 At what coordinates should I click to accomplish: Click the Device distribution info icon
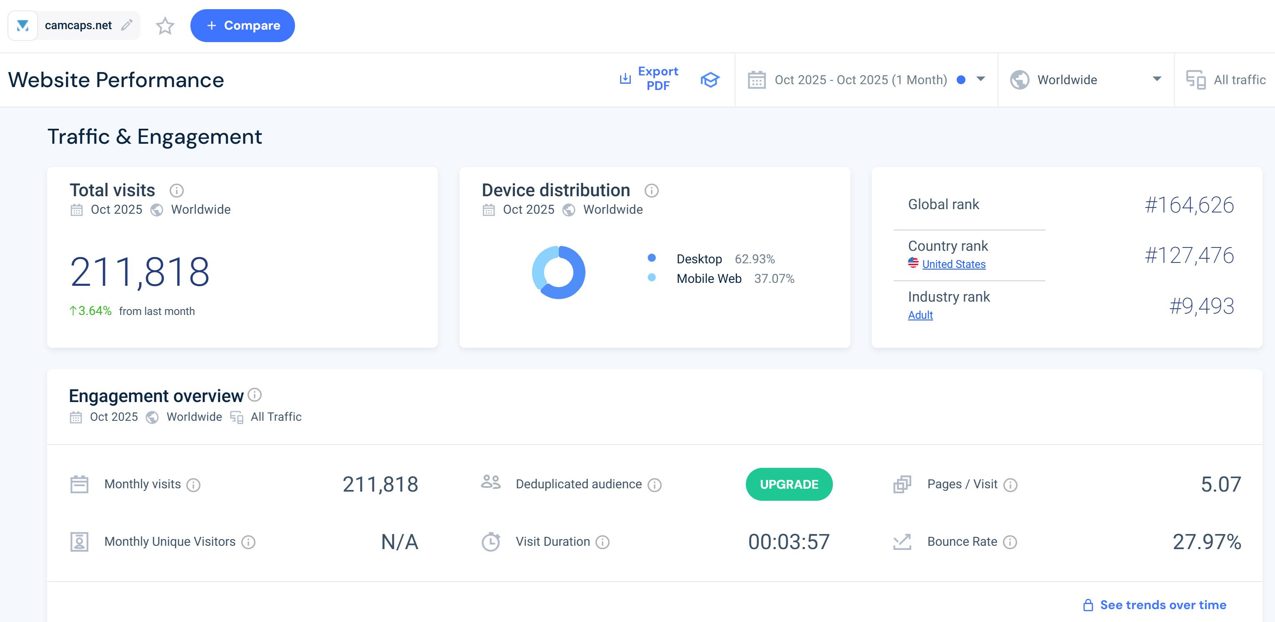tap(651, 190)
